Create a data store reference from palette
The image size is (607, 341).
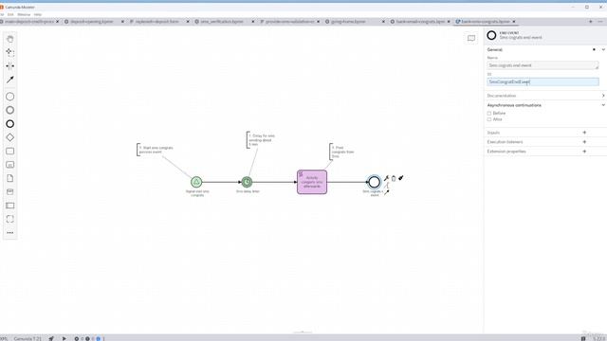coord(10,191)
